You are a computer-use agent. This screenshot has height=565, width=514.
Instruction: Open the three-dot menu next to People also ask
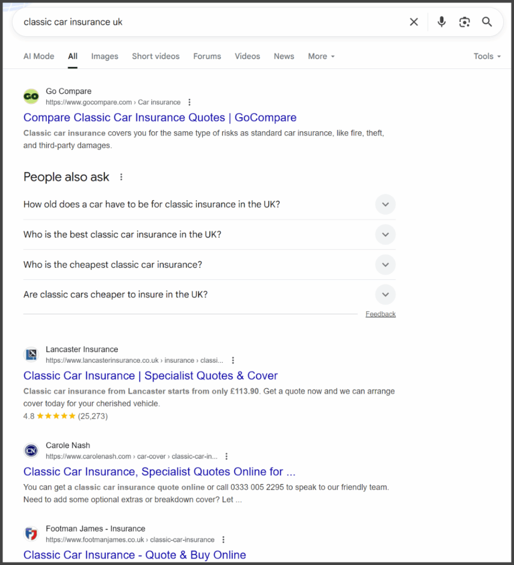coord(121,176)
